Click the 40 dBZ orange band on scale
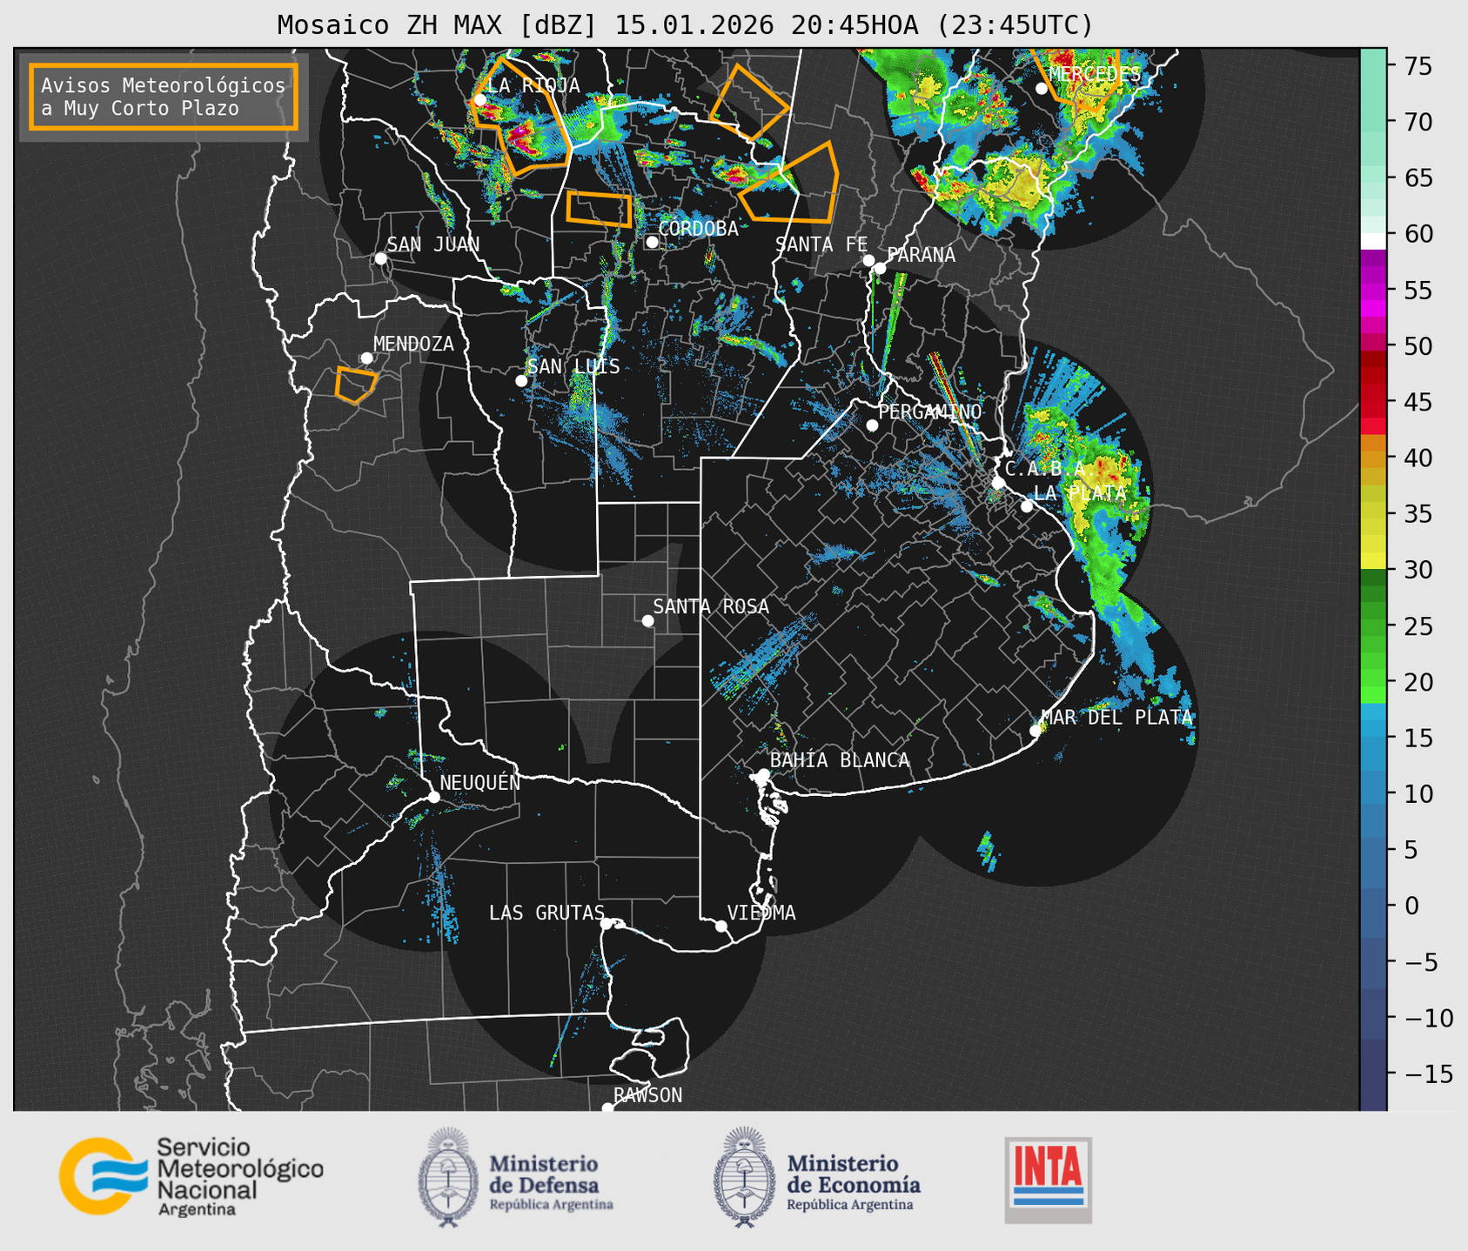Image resolution: width=1468 pixels, height=1251 pixels. [1373, 458]
